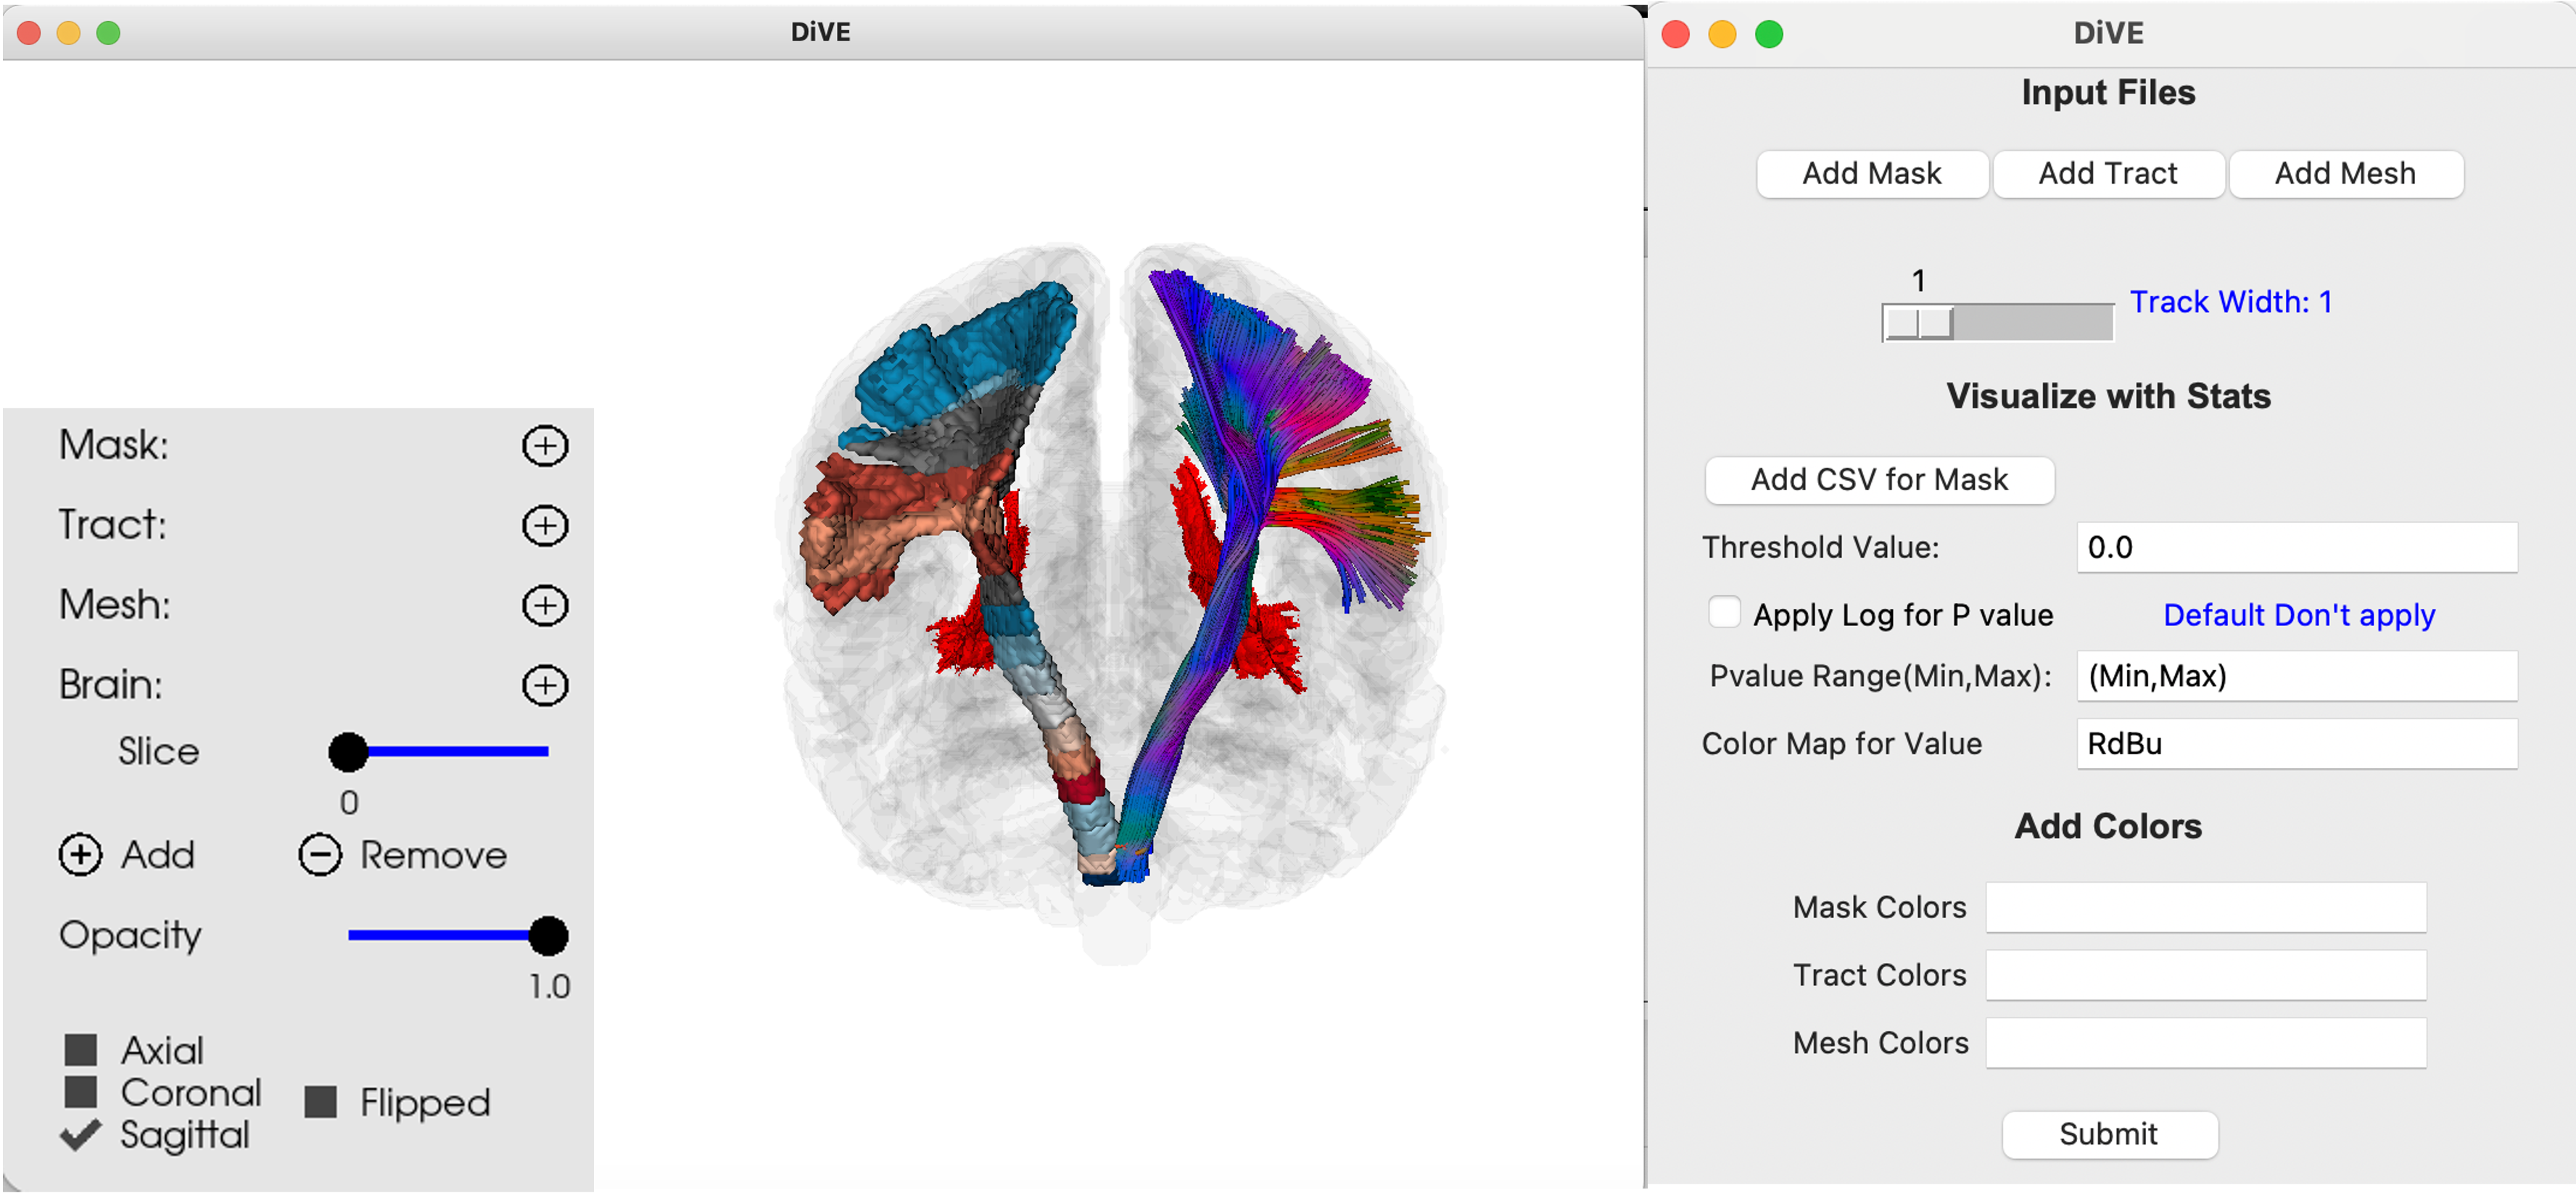
Task: Click the Add slice plus icon
Action: pos(80,855)
